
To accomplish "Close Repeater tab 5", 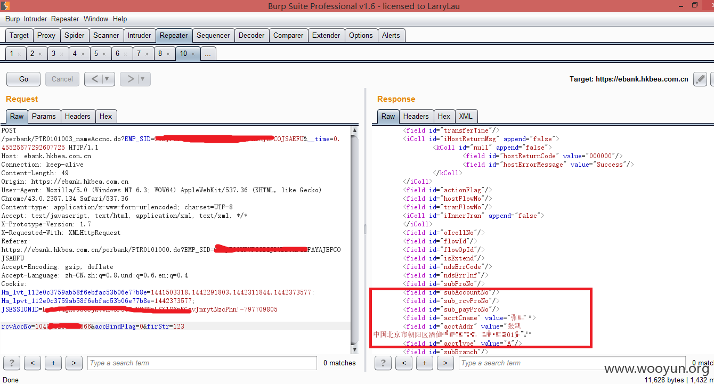I will [x=104, y=54].
